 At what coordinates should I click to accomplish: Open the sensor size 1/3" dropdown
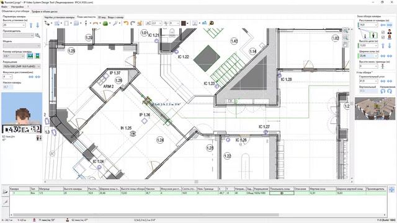[22, 56]
